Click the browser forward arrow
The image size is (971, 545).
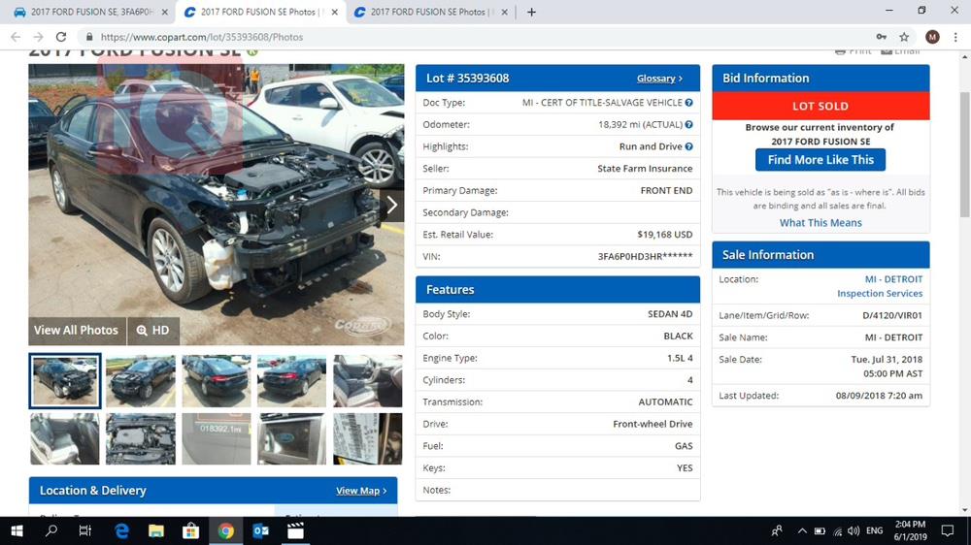pos(38,37)
